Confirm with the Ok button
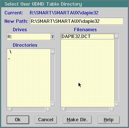129x128 pixels. pos(18,120)
